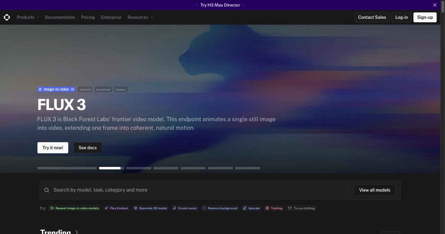
Task: Click View all models
Action: [x=375, y=190]
